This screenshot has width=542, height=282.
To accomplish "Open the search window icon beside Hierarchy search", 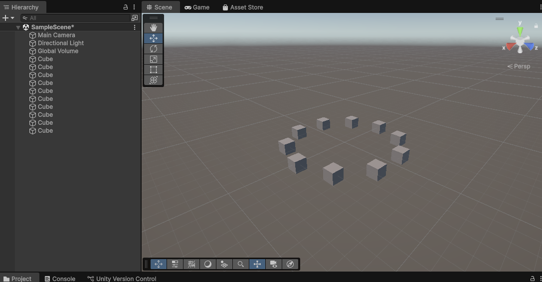I will [x=135, y=18].
